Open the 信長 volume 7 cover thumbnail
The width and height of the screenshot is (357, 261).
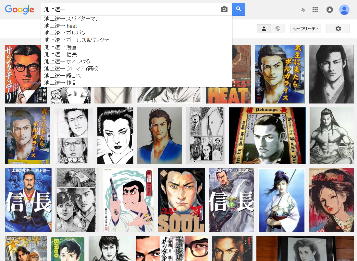coord(231,200)
